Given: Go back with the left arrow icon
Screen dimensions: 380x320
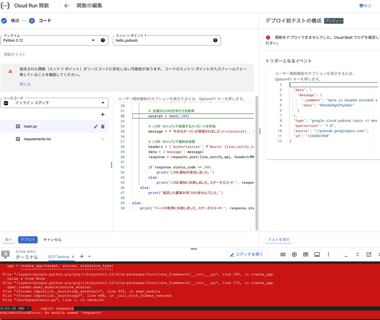Looking at the screenshot, I should coord(66,6).
